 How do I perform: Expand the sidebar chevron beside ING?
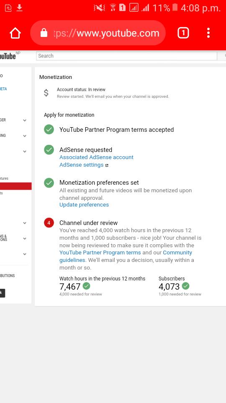[x=25, y=136]
